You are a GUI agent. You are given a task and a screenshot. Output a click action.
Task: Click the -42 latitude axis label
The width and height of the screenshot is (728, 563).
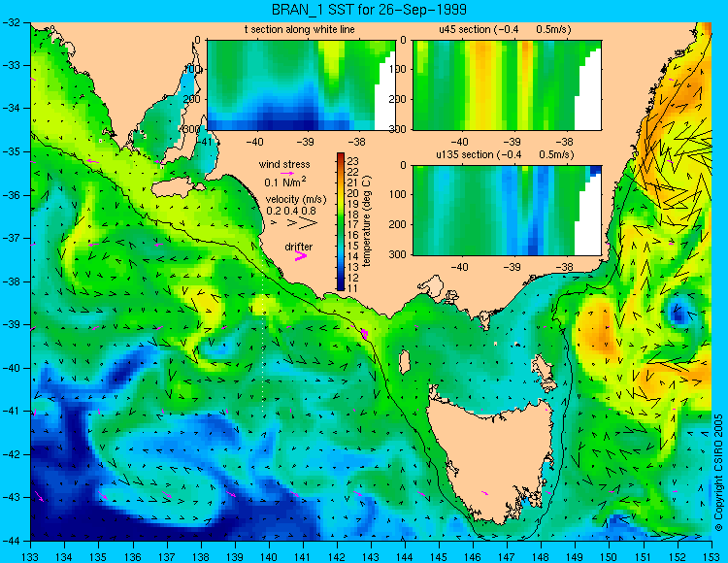pyautogui.click(x=12, y=454)
